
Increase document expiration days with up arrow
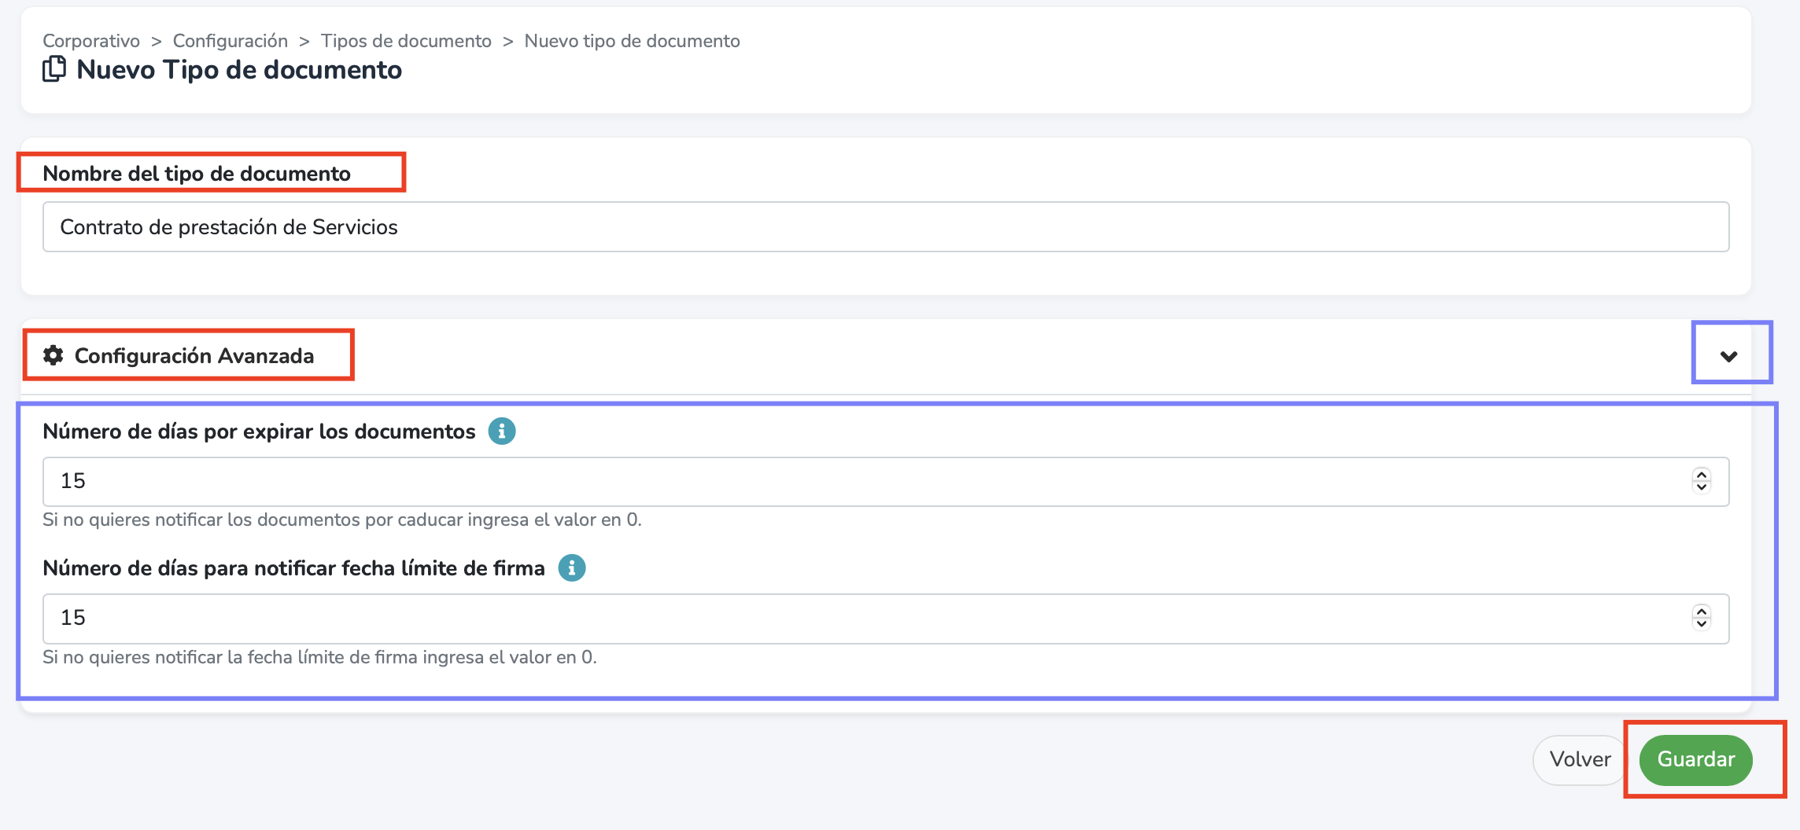1702,475
